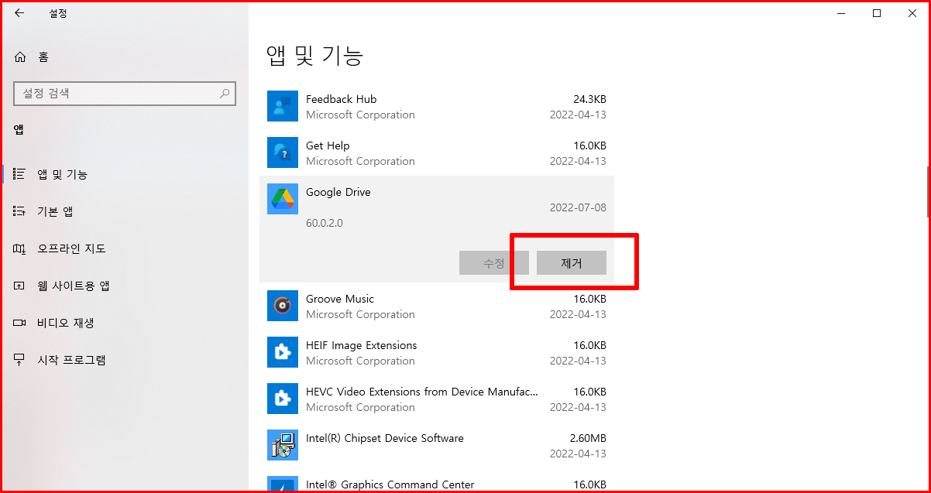Click the 앱 및 기능 page heading
Viewport: 931px width, 493px height.
point(315,55)
